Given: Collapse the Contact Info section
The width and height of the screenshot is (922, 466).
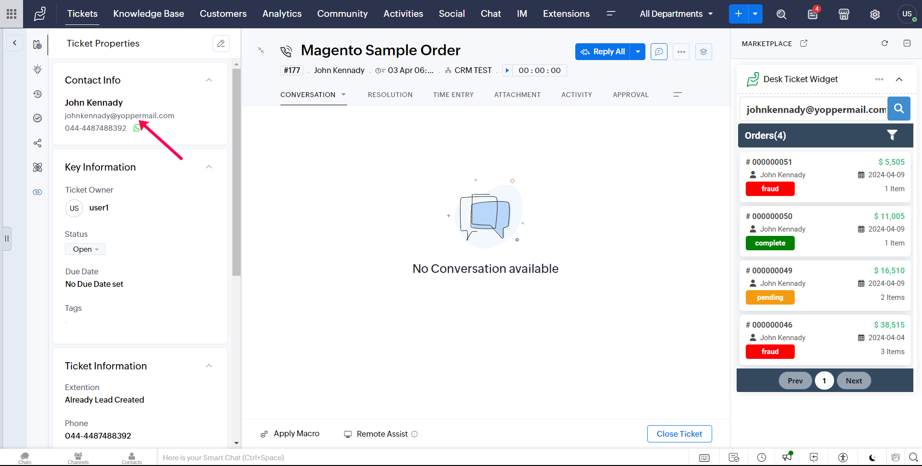Looking at the screenshot, I should (x=209, y=80).
